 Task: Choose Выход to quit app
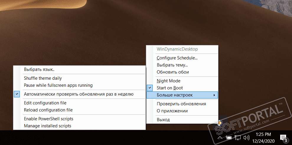[182, 120]
